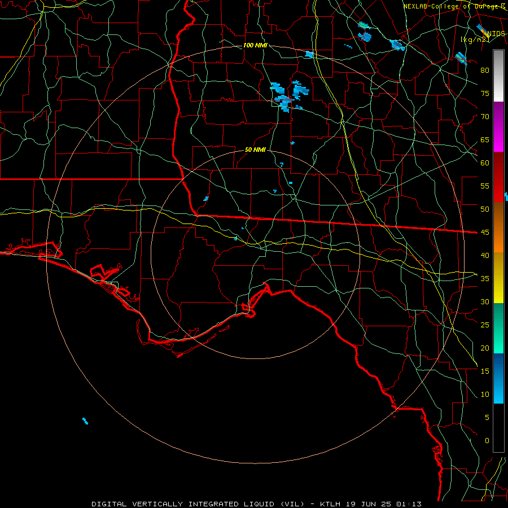Click the "19 JUN 25 01:13" timestamp
Image resolution: width=508 pixels, height=508 pixels.
(385, 504)
